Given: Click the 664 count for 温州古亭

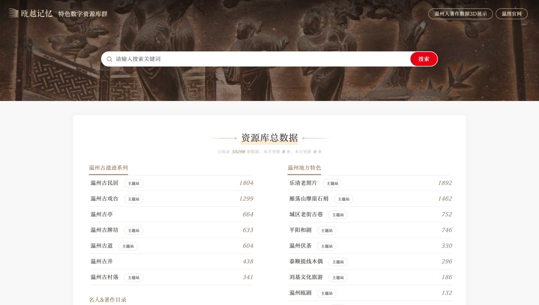Looking at the screenshot, I should pyautogui.click(x=248, y=214).
